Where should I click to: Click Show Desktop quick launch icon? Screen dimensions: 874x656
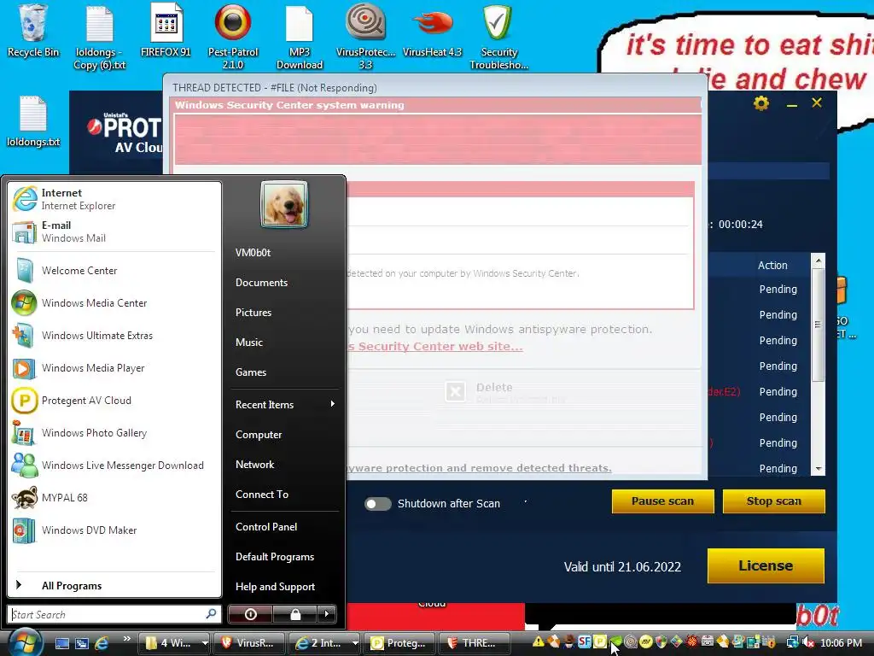[x=61, y=643]
